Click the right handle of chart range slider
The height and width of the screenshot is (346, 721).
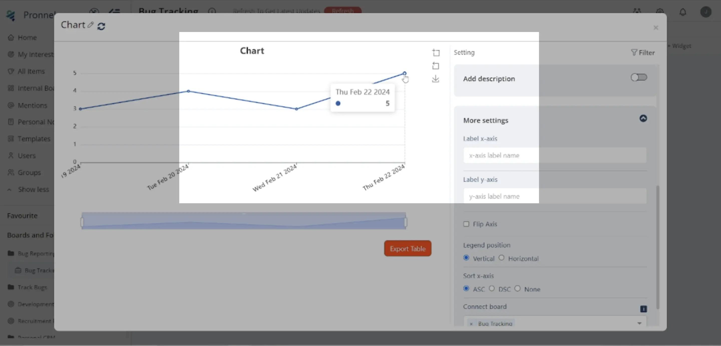click(x=406, y=222)
